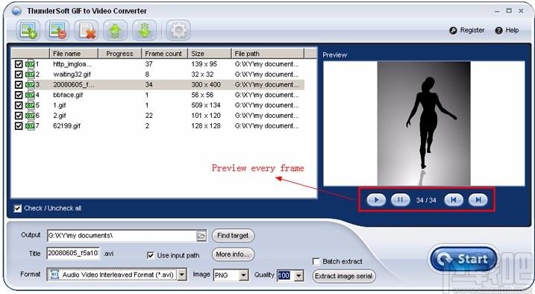Screen dimensions: 535x294
Task: Click the Remove selected file toolbar icon
Action: (57, 30)
